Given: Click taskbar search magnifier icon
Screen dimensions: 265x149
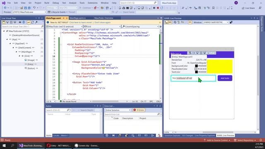Looking at the screenshot, I should point(12,145).
